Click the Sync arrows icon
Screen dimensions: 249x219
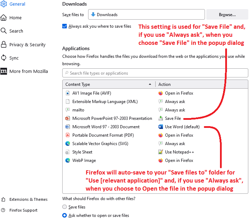coord(3,58)
